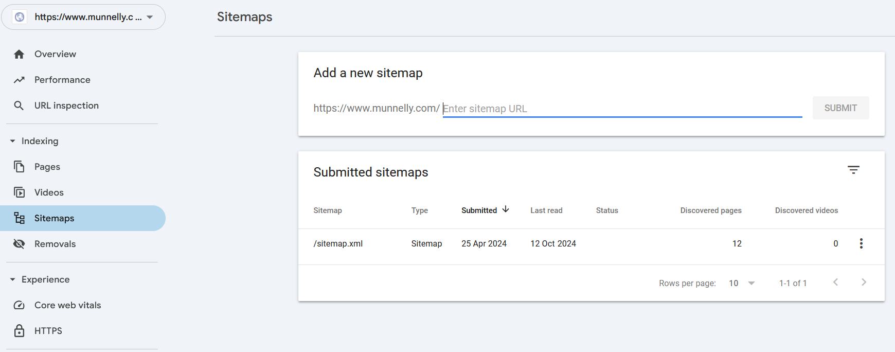Open the Rows per page dropdown

pyautogui.click(x=742, y=283)
